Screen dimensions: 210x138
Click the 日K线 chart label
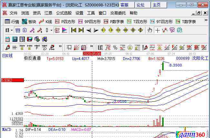tap(7, 56)
